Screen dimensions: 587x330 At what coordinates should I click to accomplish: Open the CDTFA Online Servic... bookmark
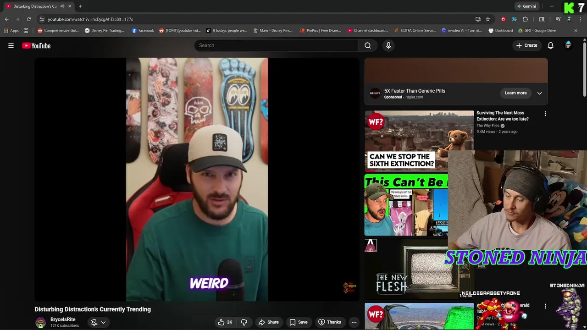415,31
